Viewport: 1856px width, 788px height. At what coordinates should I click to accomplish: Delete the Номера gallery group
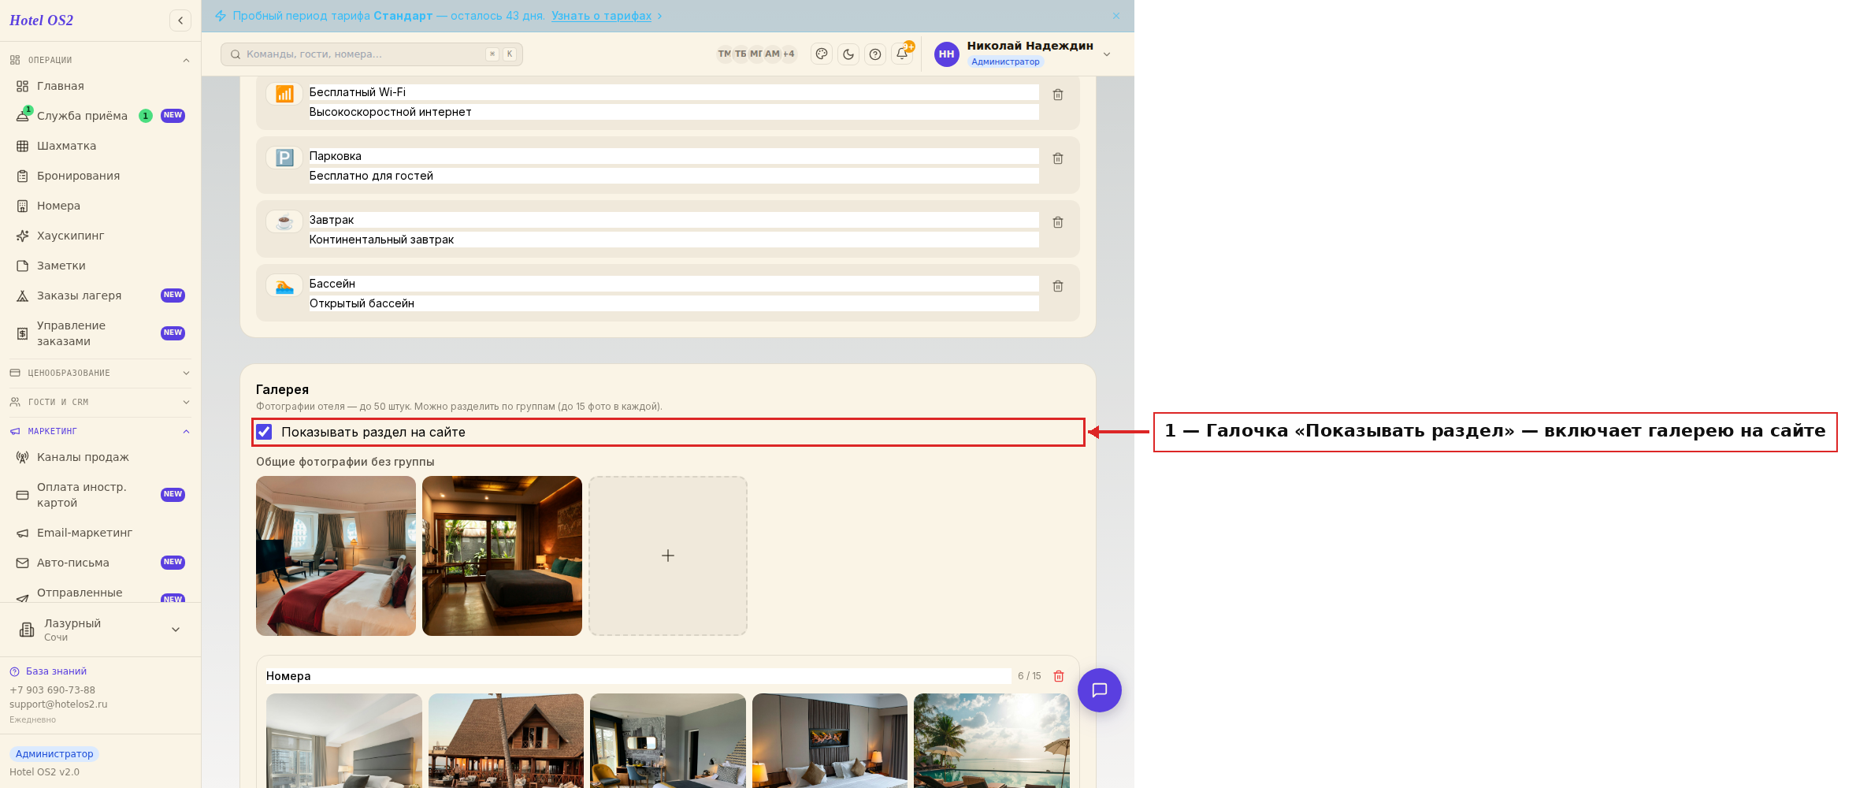point(1059,676)
